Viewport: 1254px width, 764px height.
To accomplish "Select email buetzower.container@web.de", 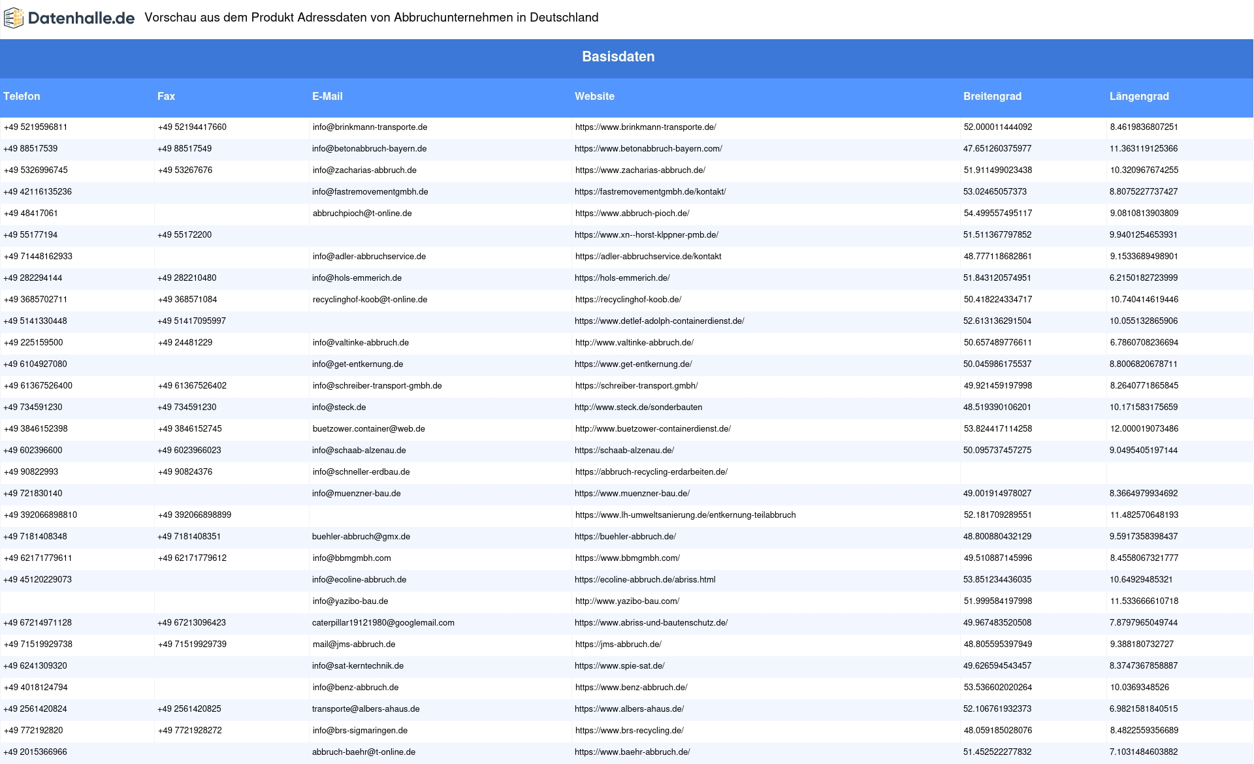I will (368, 429).
